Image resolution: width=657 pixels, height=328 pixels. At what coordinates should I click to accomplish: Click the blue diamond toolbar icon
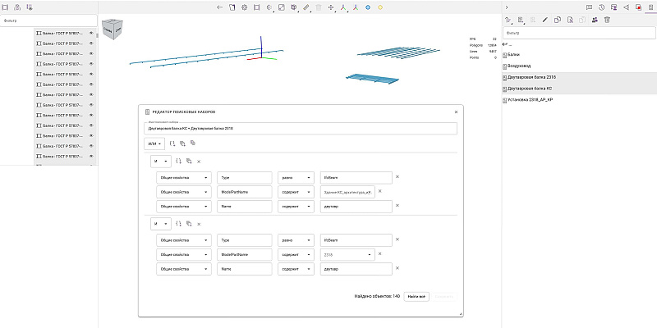pyautogui.click(x=368, y=7)
